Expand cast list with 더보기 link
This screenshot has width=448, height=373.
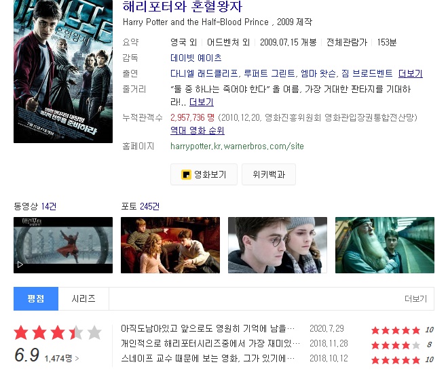[410, 73]
